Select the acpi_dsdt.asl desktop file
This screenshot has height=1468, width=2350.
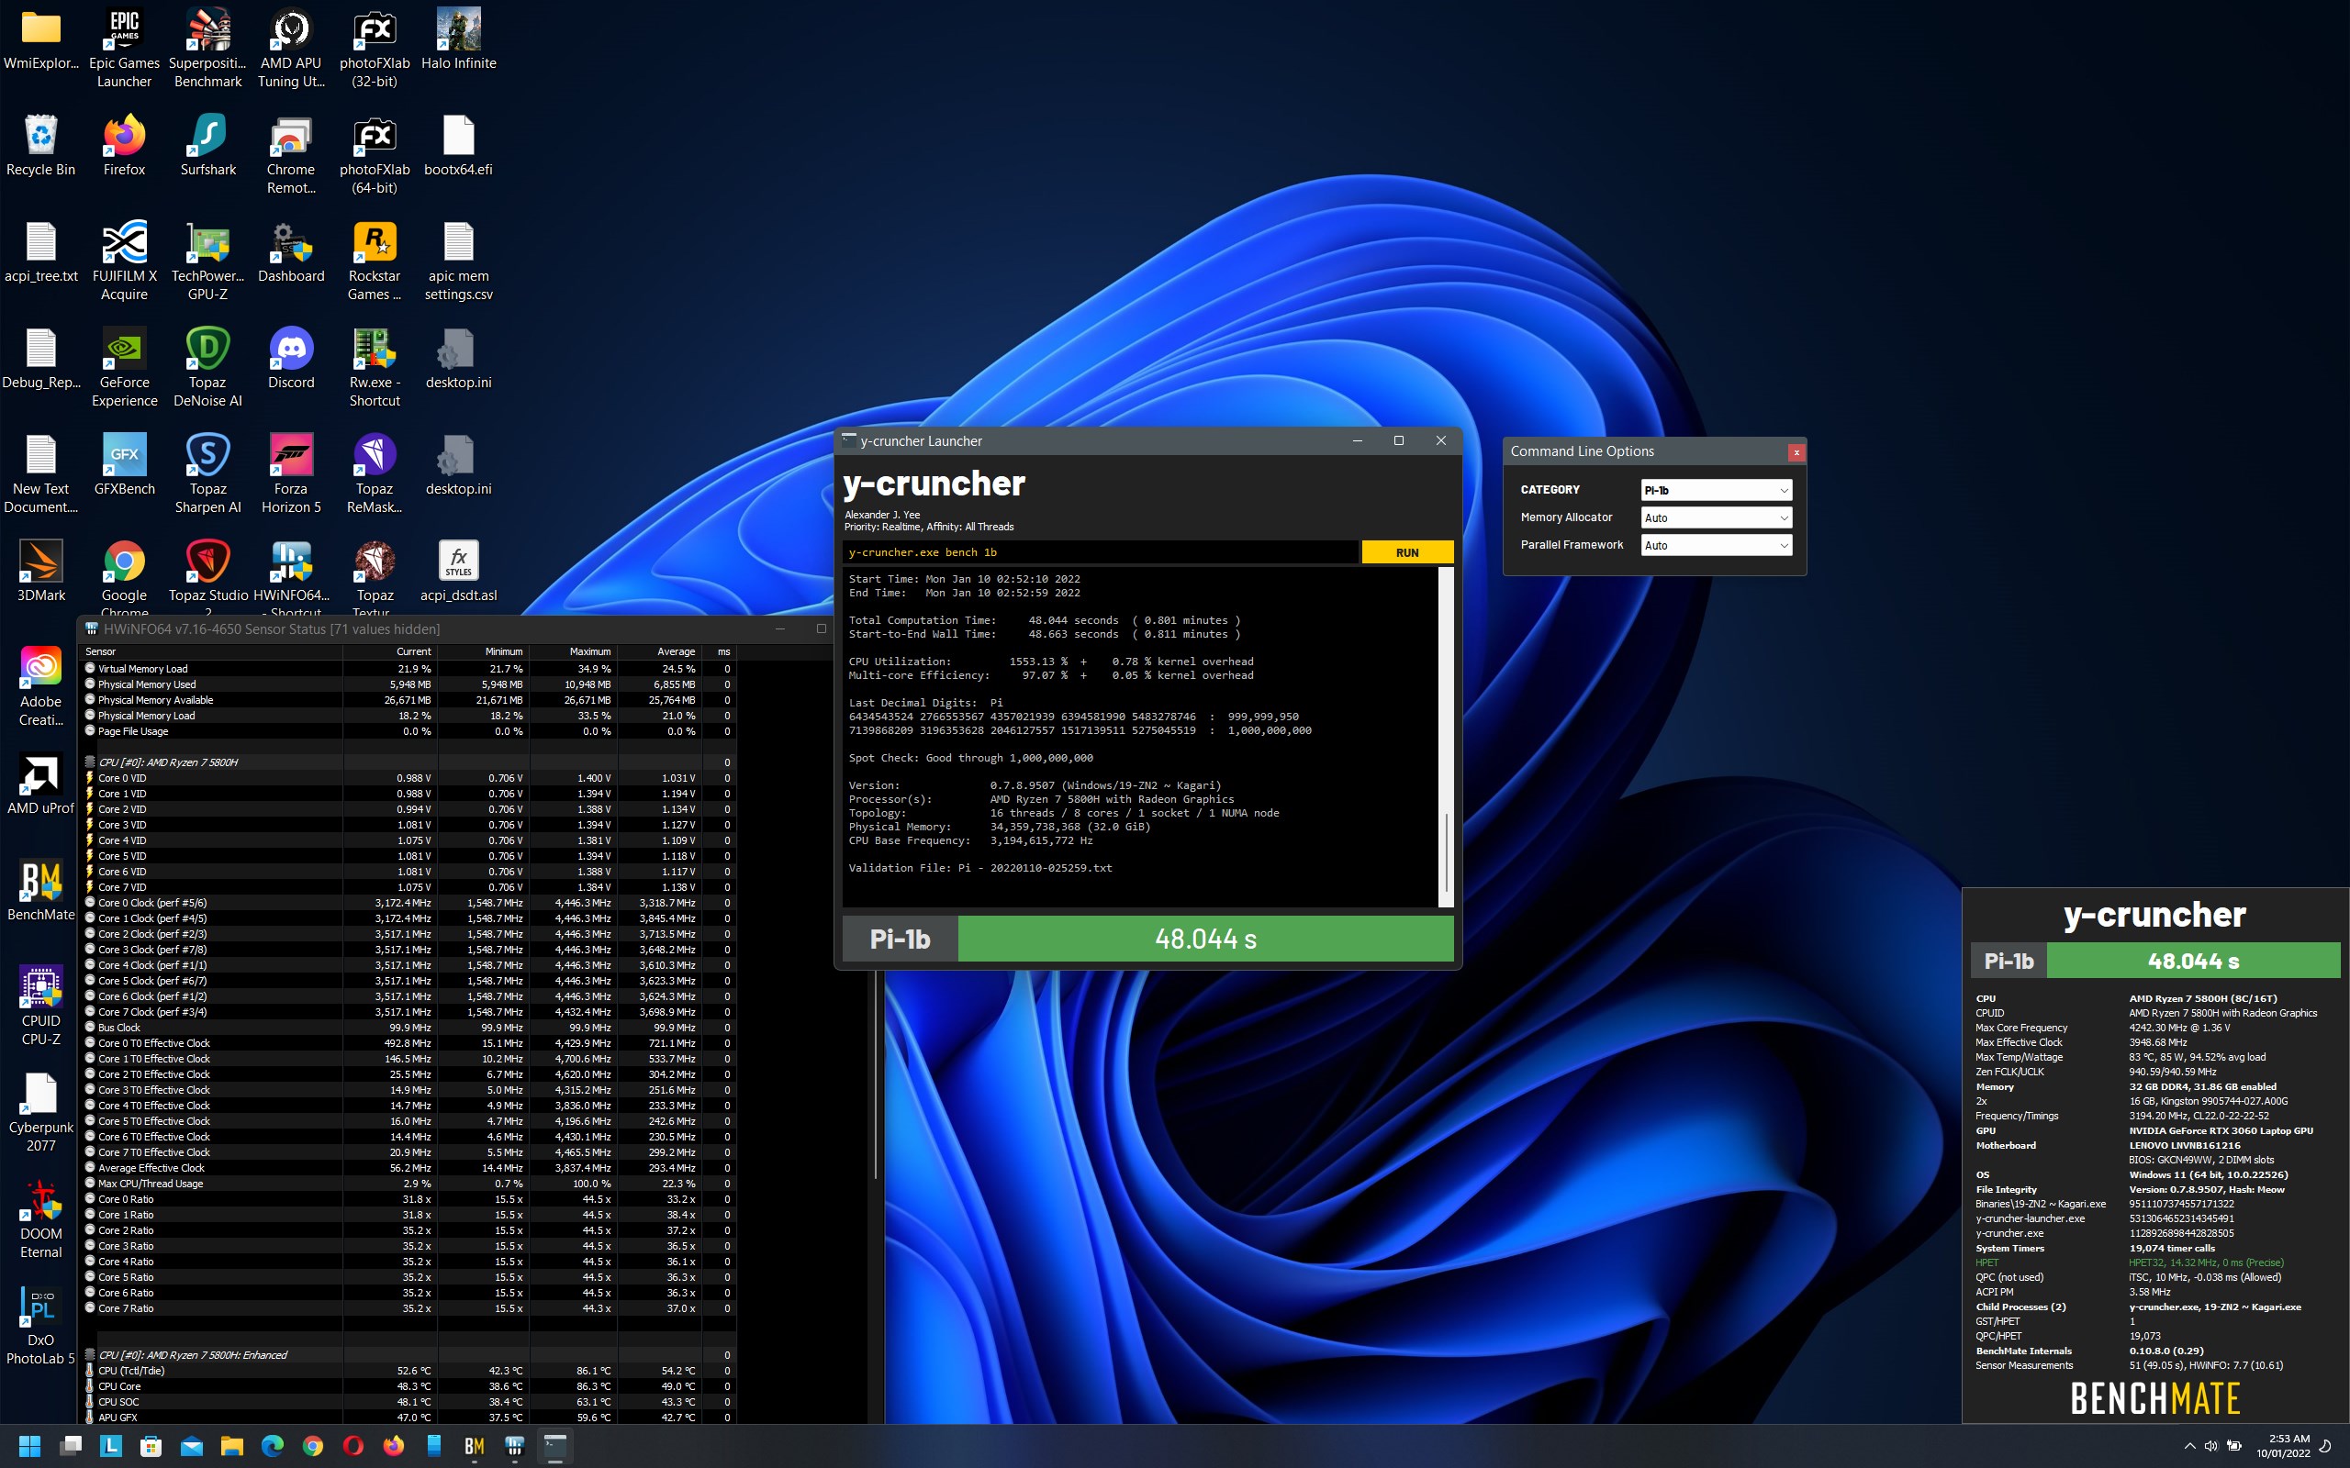(458, 573)
